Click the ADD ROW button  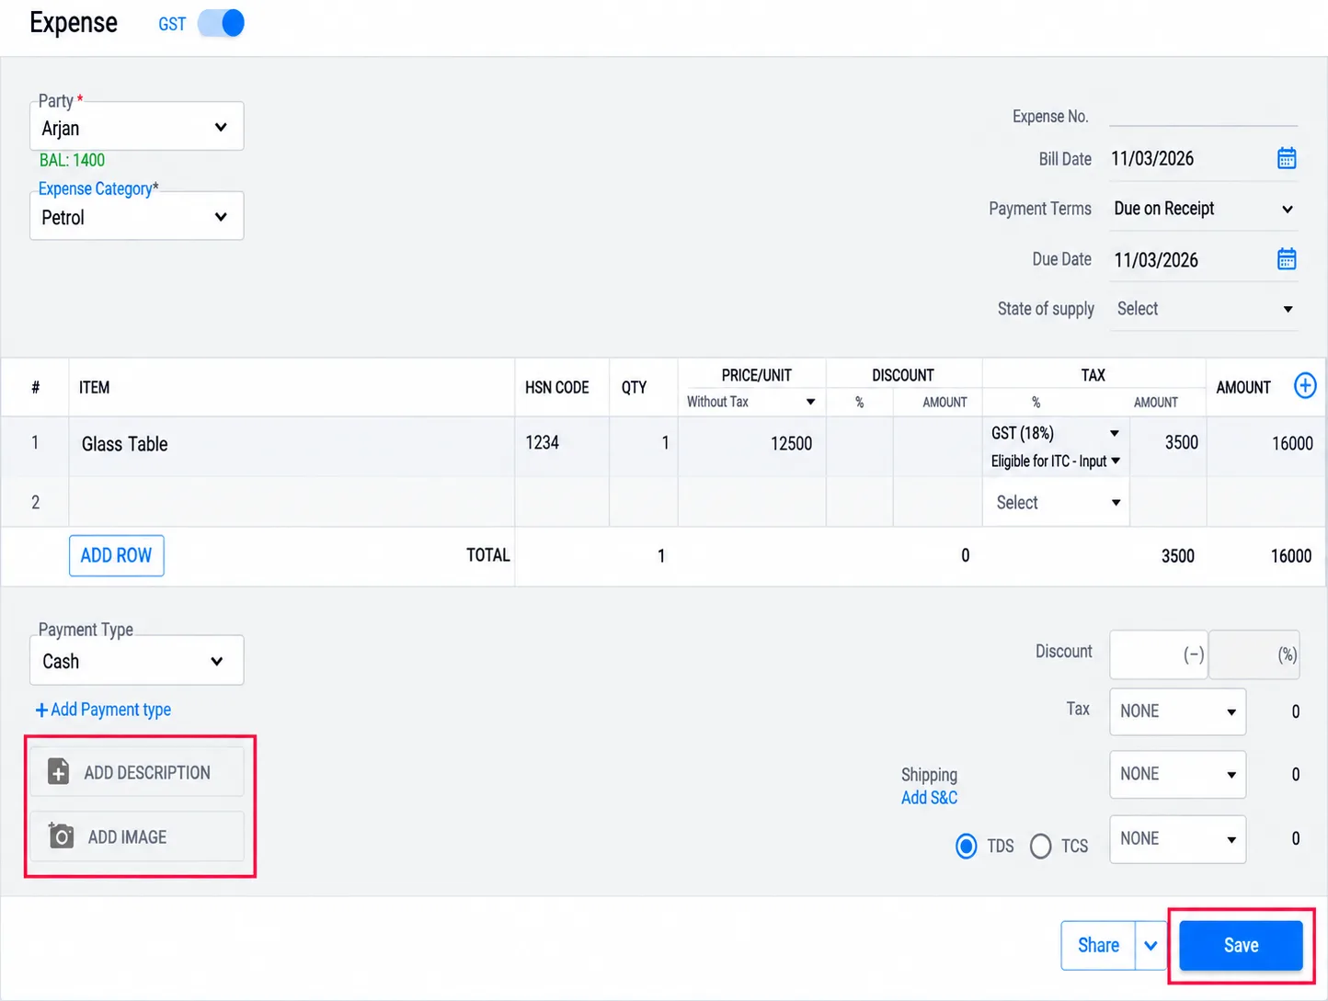point(117,555)
